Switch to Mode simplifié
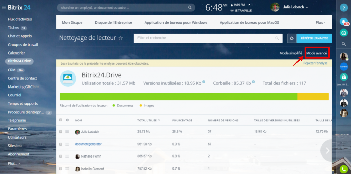This screenshot has width=351, height=174. [291, 53]
